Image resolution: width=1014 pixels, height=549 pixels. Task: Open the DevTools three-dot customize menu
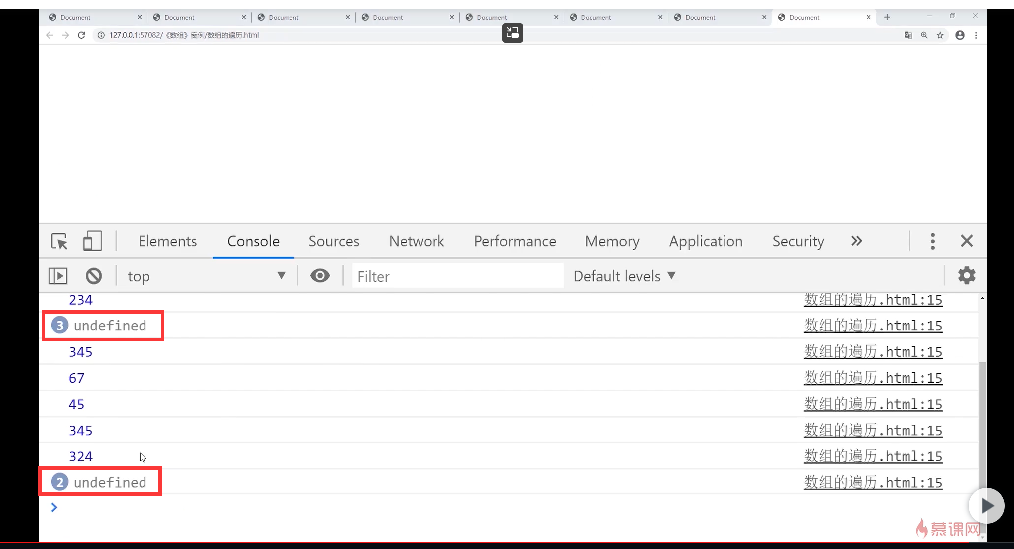(x=933, y=241)
